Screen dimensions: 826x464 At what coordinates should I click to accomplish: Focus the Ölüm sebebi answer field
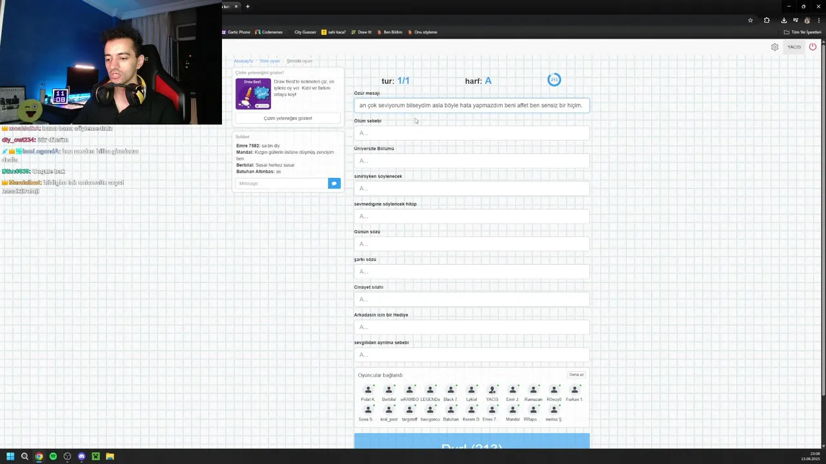472,133
